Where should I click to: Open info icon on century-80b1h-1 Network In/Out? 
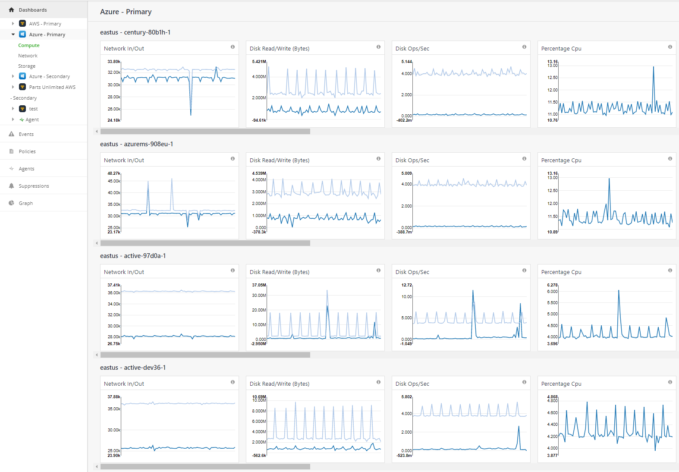(233, 47)
